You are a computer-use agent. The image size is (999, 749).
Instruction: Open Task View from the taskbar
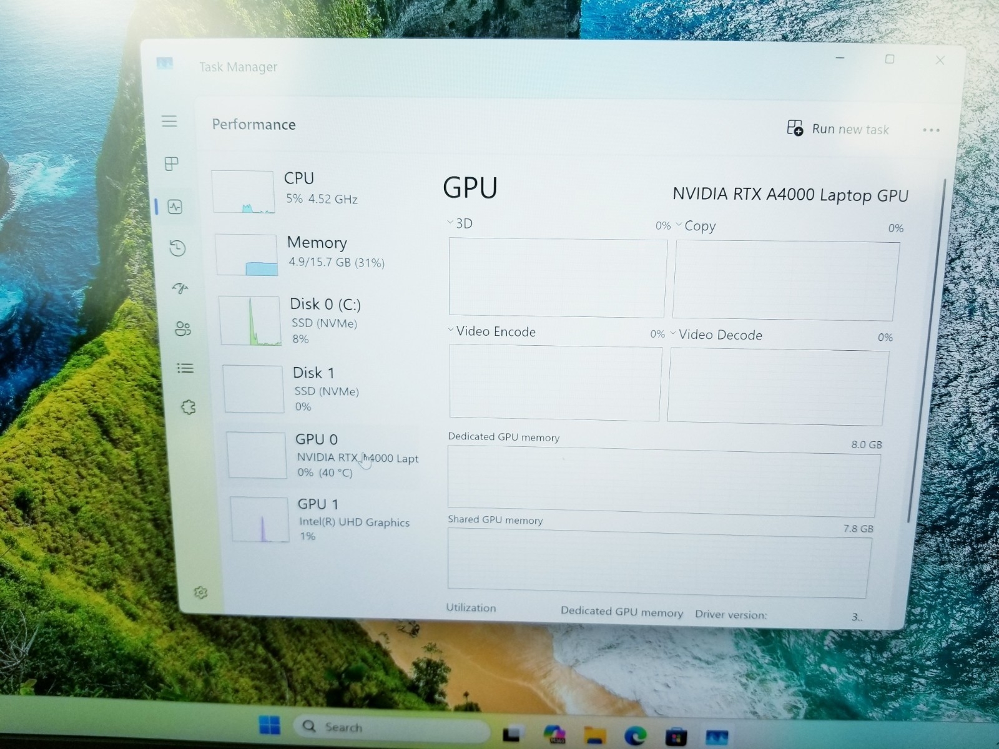pos(512,734)
